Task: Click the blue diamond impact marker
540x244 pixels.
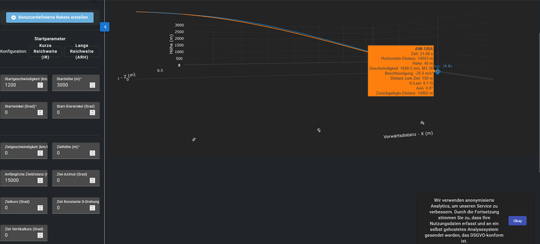Action: tap(438, 71)
